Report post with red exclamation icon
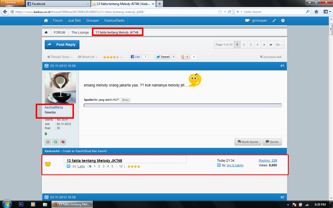The height and width of the screenshot is (208, 333). point(63,142)
